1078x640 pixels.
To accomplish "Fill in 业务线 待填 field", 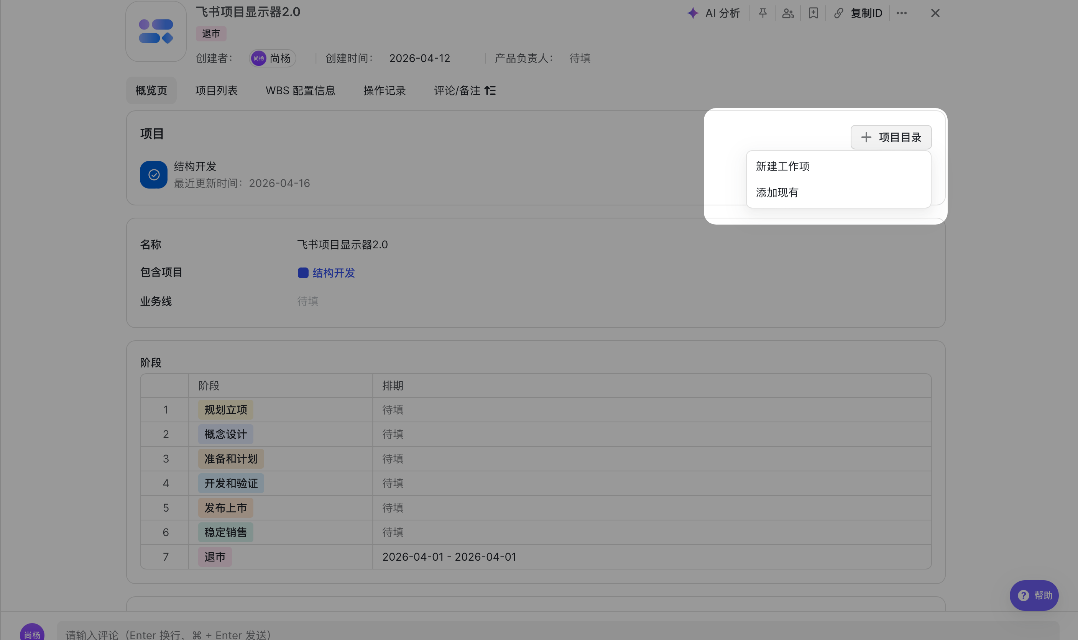I will tap(307, 301).
